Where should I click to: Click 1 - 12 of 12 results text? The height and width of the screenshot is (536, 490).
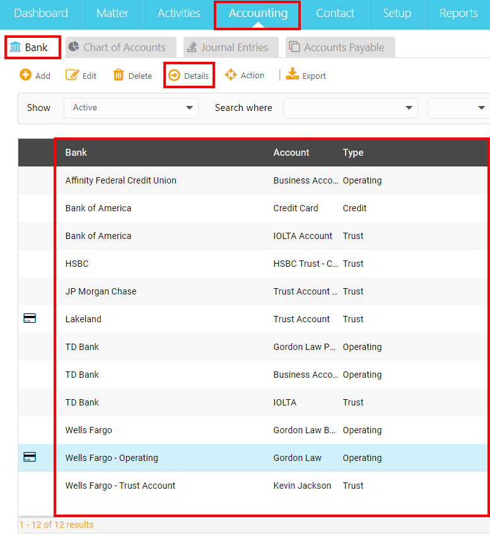(56, 525)
